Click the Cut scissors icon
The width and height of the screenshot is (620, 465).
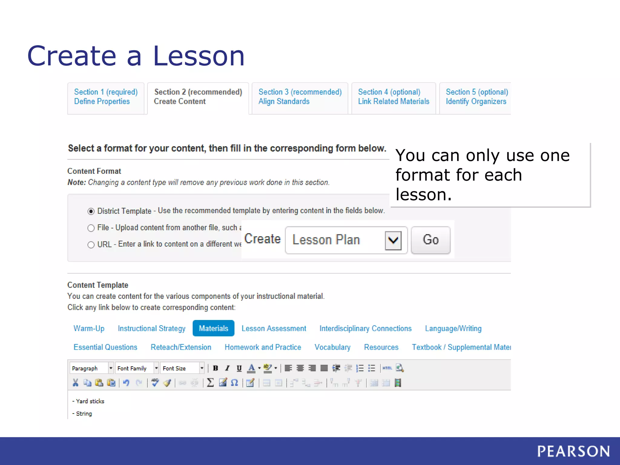click(x=75, y=383)
